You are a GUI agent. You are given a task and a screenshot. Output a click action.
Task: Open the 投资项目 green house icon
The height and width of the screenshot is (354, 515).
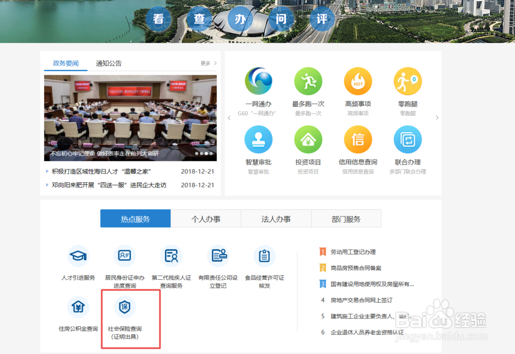point(308,139)
